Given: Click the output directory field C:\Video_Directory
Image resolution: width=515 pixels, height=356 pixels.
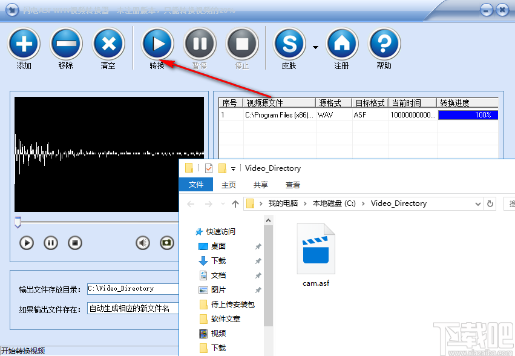Looking at the screenshot, I should 133,289.
